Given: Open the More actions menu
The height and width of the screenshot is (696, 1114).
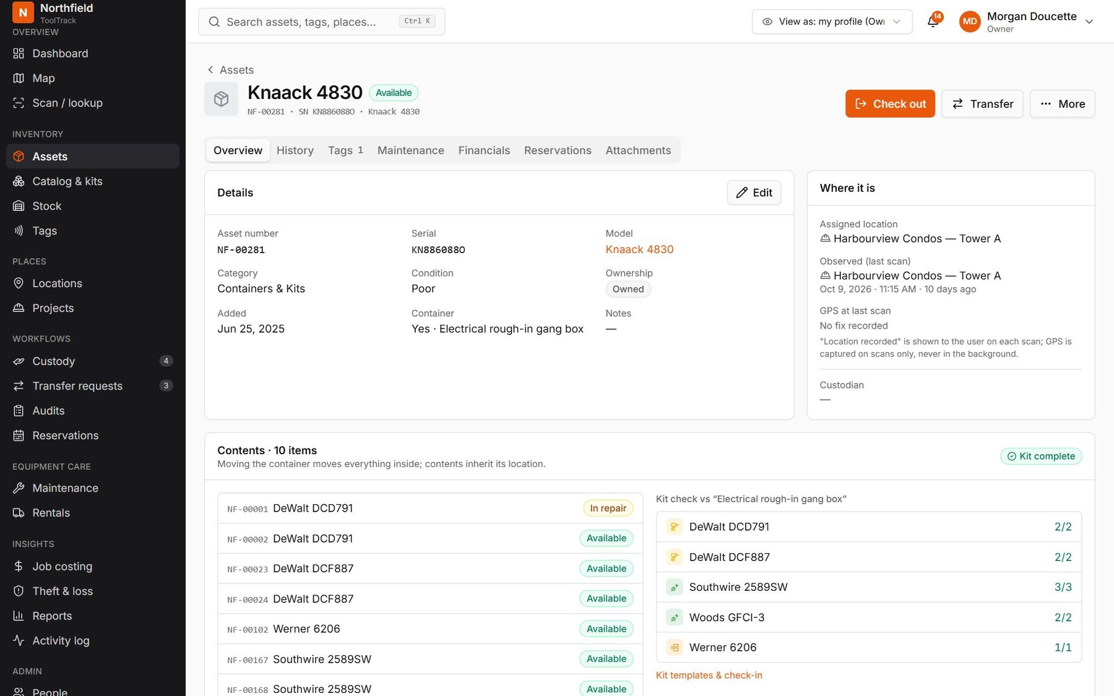Looking at the screenshot, I should tap(1062, 104).
